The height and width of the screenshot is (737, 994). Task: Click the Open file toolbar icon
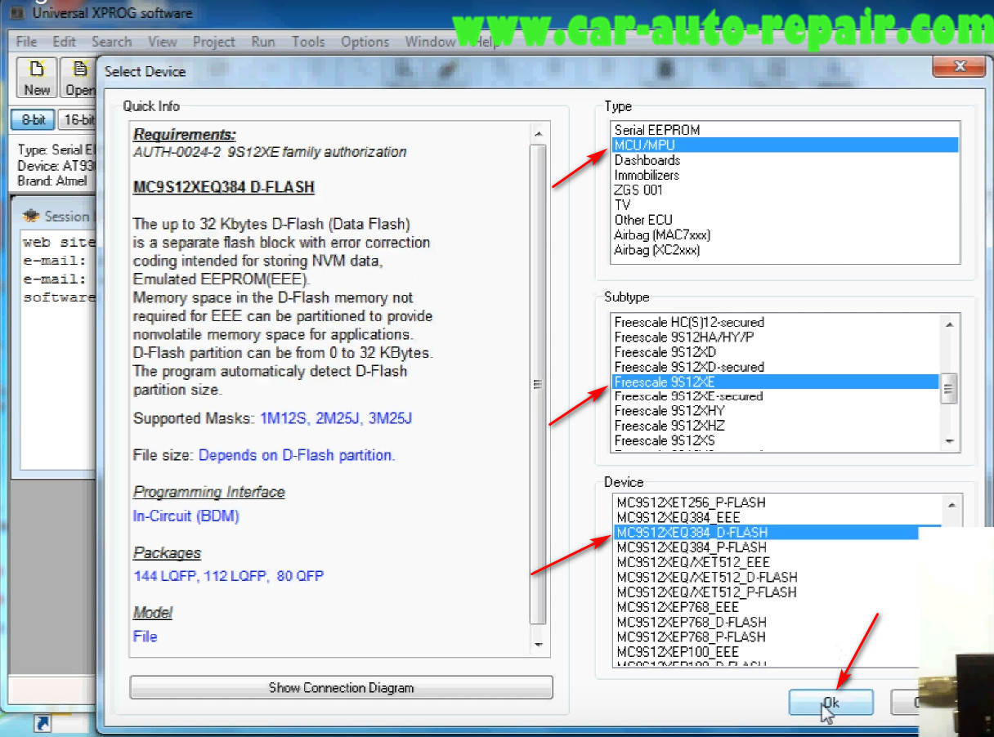tap(78, 78)
